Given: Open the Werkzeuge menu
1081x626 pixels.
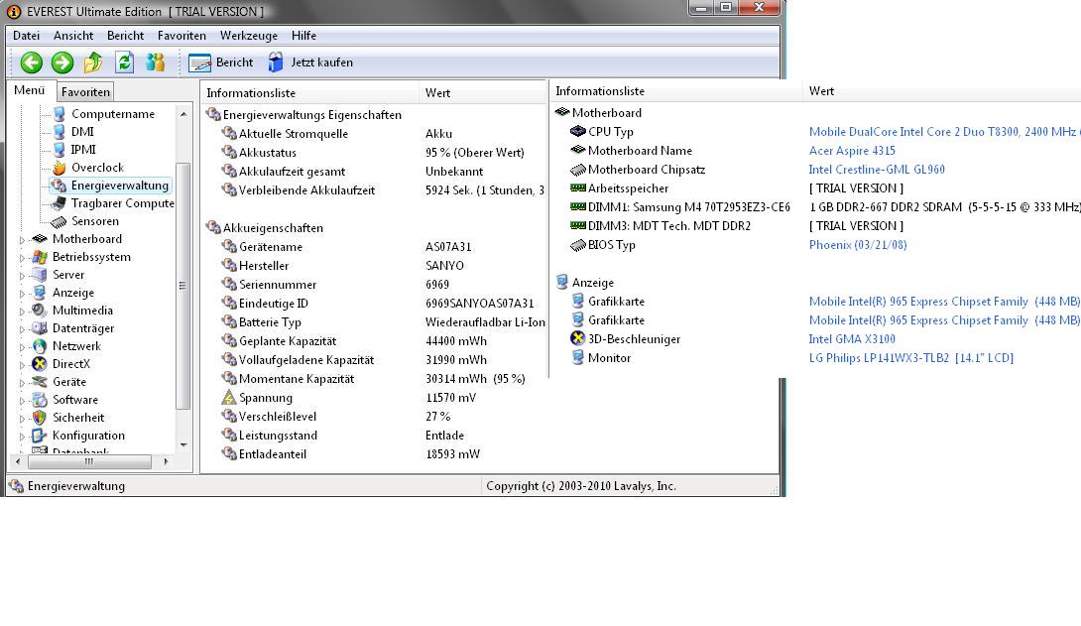Looking at the screenshot, I should coord(248,35).
